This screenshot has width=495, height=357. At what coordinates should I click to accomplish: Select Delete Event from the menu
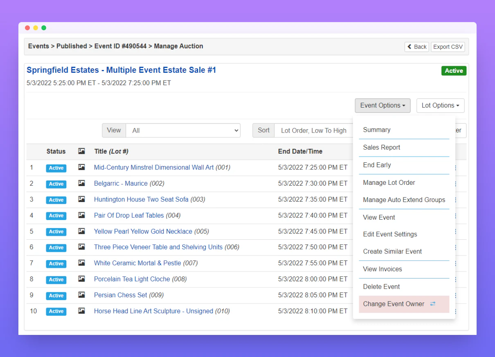(381, 287)
